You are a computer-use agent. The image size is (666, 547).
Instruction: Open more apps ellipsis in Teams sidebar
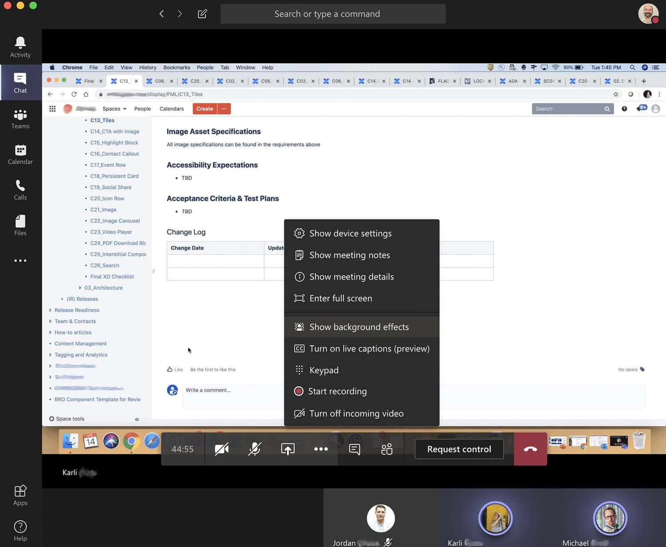pyautogui.click(x=20, y=260)
